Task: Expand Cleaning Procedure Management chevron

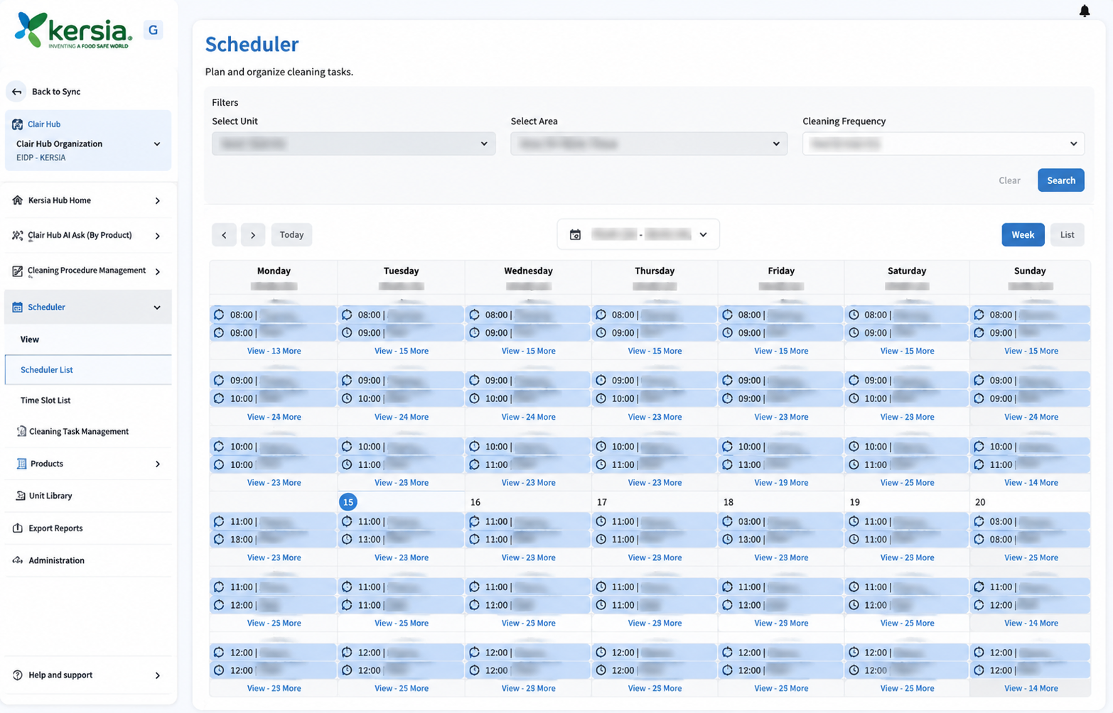Action: click(157, 271)
